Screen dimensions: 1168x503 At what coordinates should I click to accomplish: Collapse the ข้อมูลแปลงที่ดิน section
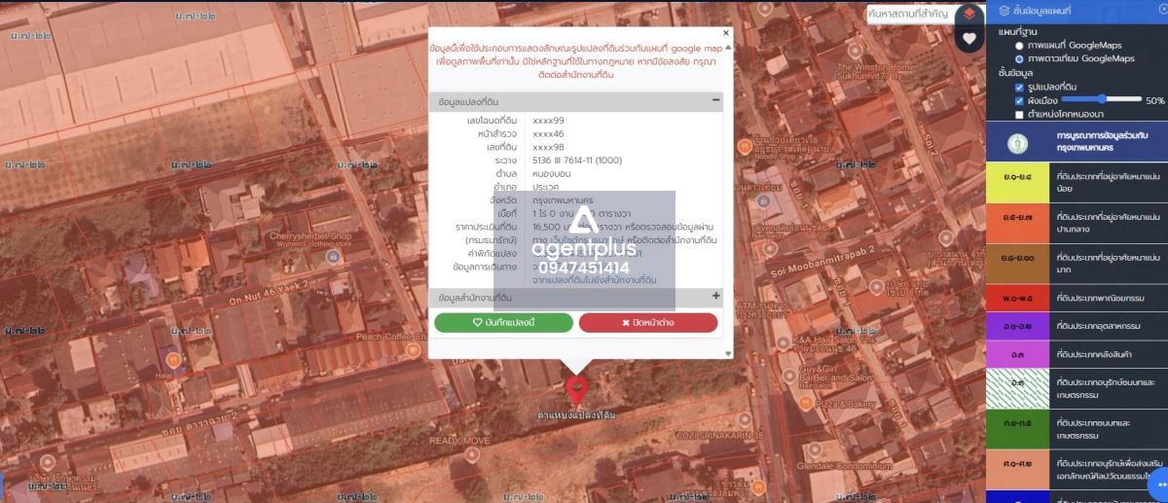coord(716,101)
